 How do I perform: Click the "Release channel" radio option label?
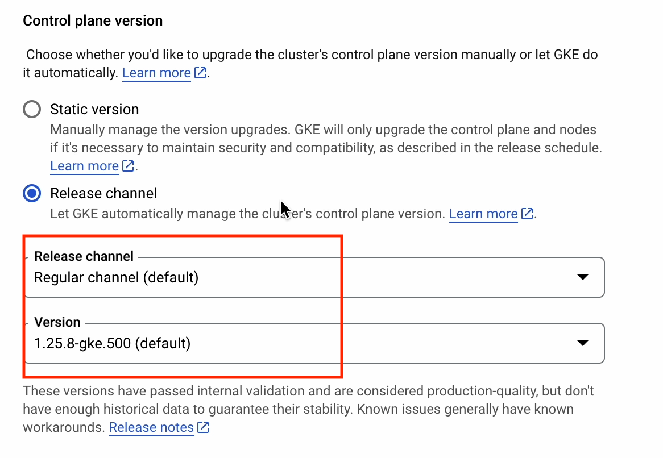point(103,194)
